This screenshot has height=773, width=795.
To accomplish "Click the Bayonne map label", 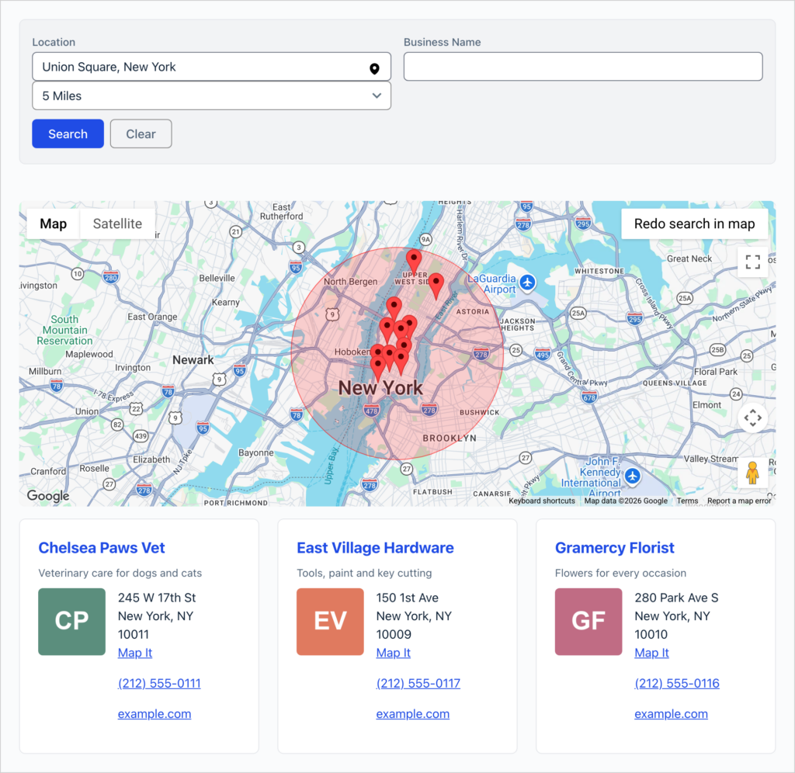I will click(256, 452).
